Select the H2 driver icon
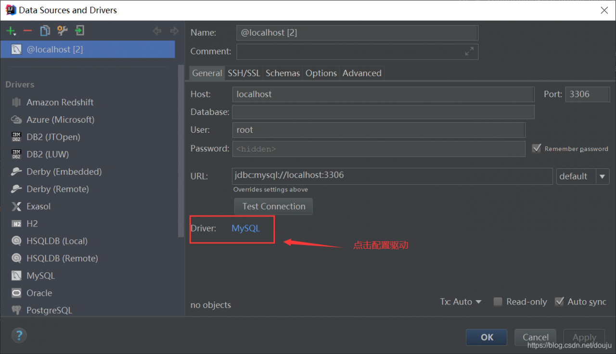The height and width of the screenshot is (354, 616). [x=16, y=224]
